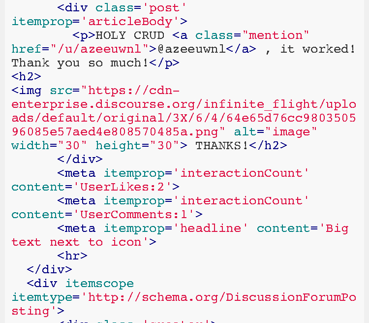Click the height="30" attribute
The image size is (369, 323).
point(138,146)
